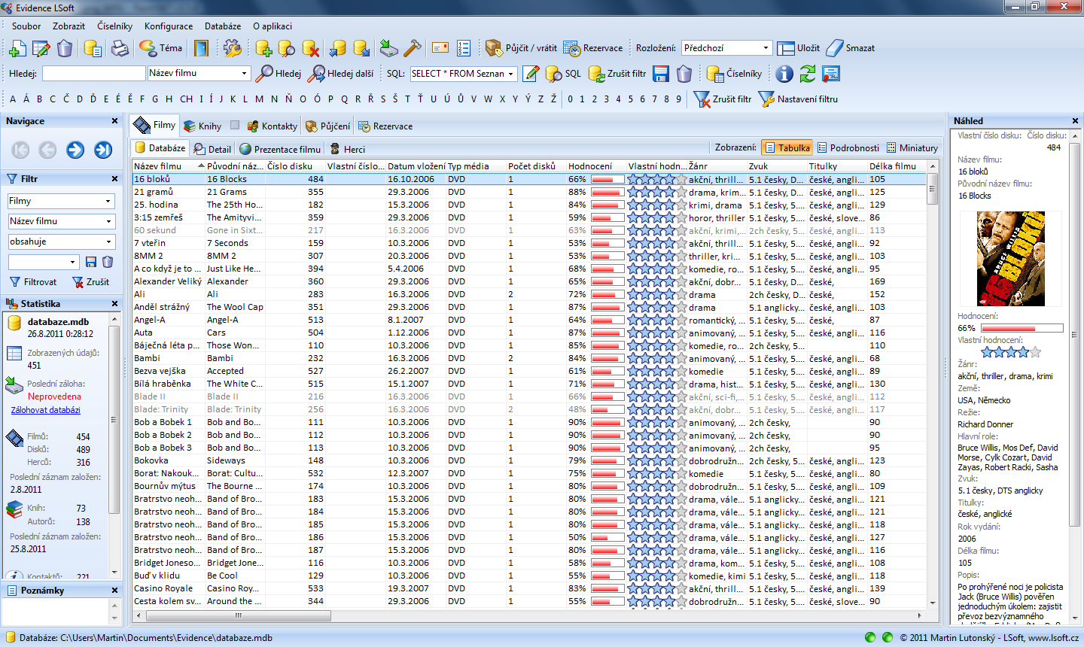
Task: Click the 'Zálohovat databázi' link
Action: 45,410
